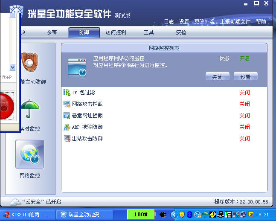Click the scroll down arrow in left overlapping window
276x221 pixels.
[x=13, y=67]
